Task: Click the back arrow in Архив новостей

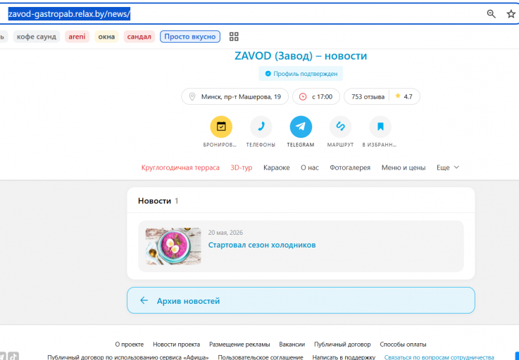Action: tap(144, 300)
